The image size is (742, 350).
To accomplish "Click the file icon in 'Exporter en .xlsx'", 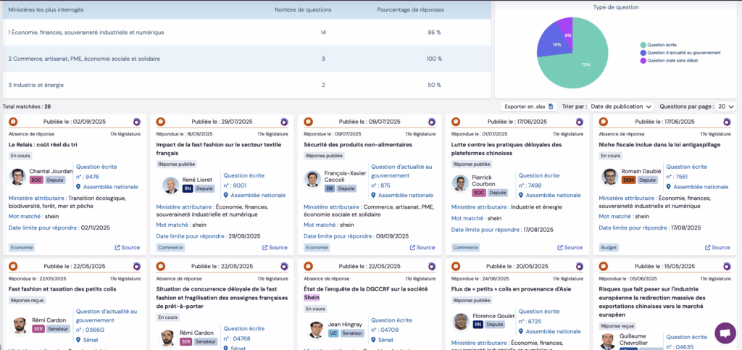I will tap(551, 107).
